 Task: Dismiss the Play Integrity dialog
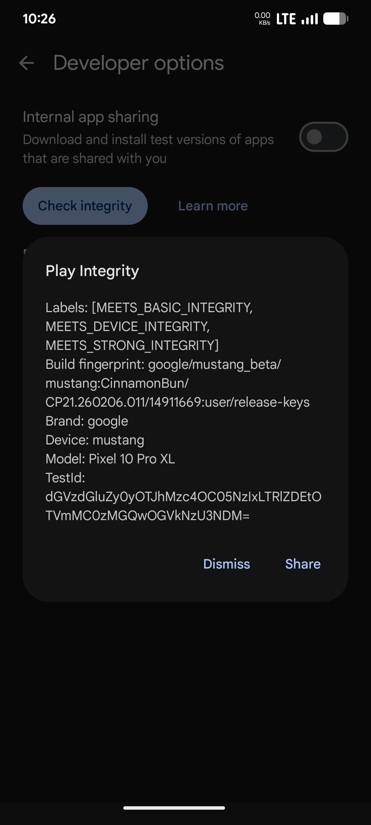pos(227,564)
